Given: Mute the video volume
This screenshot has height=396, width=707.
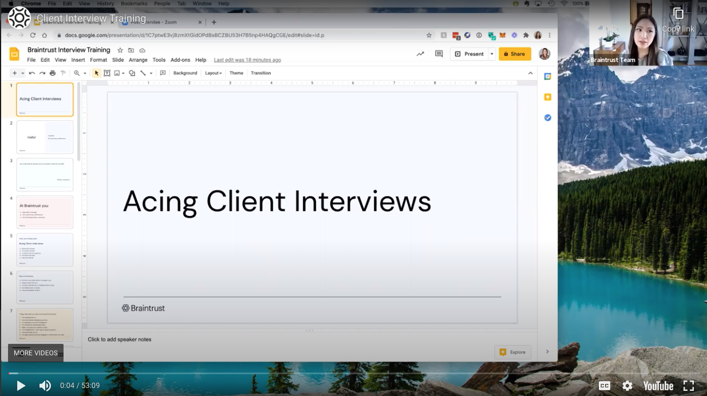Looking at the screenshot, I should click(45, 386).
